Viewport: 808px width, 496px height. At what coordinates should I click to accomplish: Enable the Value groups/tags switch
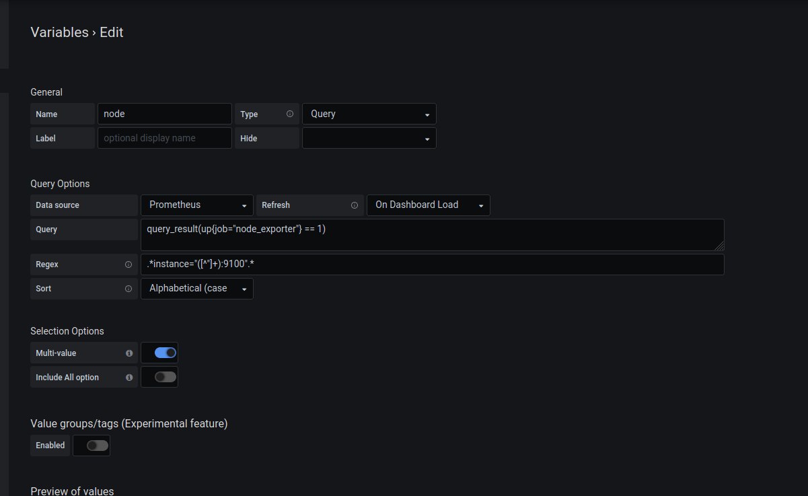[97, 445]
